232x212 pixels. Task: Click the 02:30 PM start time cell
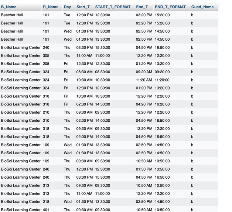85,104
